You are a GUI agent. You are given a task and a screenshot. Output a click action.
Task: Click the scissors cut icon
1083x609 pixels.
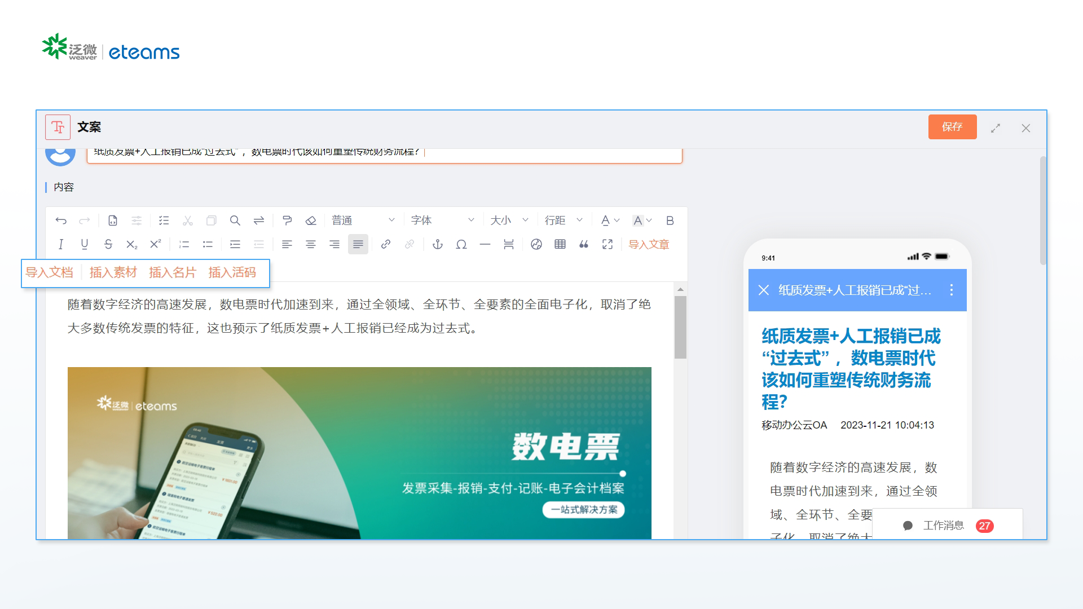point(188,220)
